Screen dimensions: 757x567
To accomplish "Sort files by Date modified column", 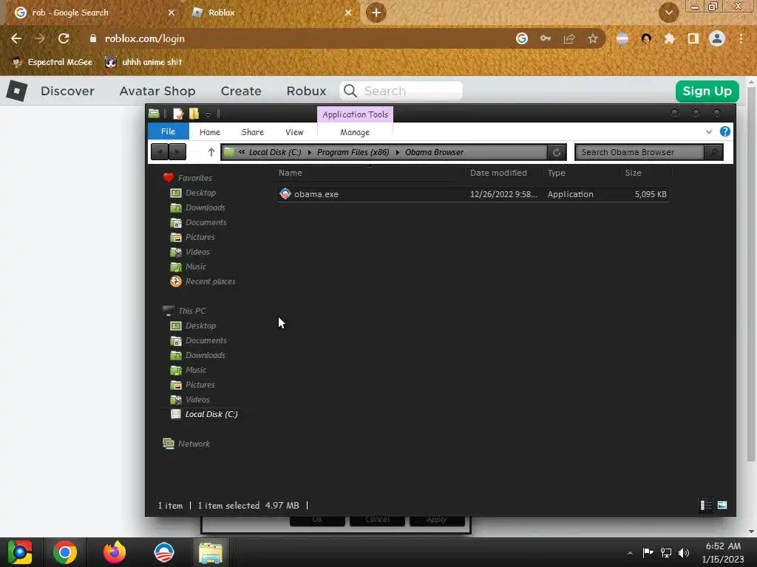I will click(x=498, y=173).
